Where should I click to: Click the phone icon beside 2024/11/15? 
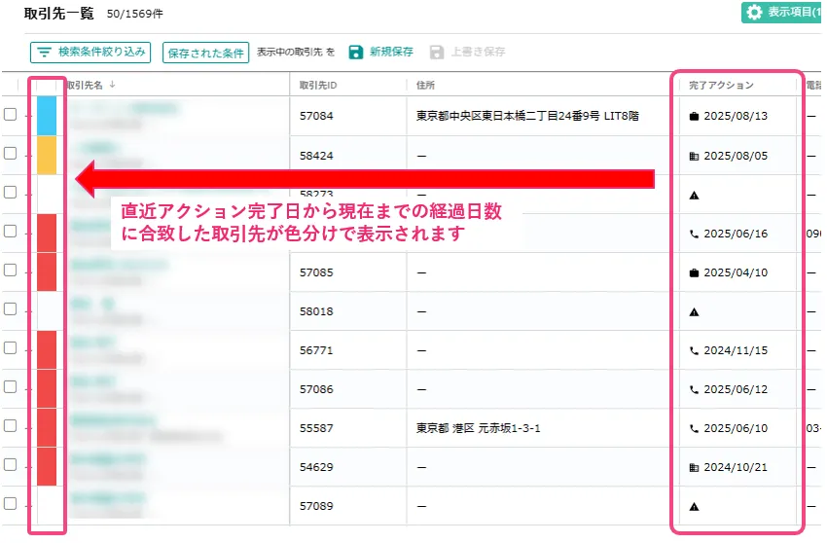pos(694,350)
